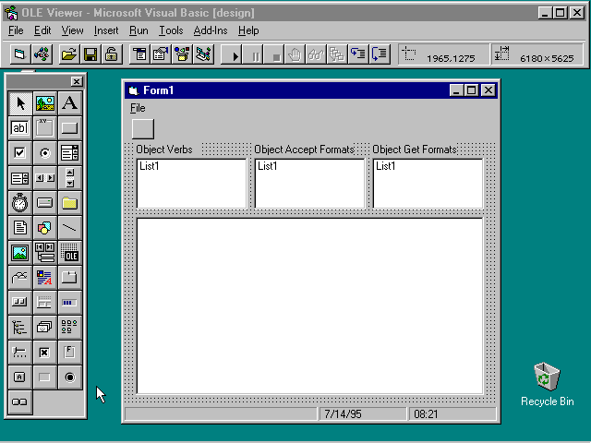Select the ComboBox control tool
The image size is (591, 443).
(x=69, y=153)
